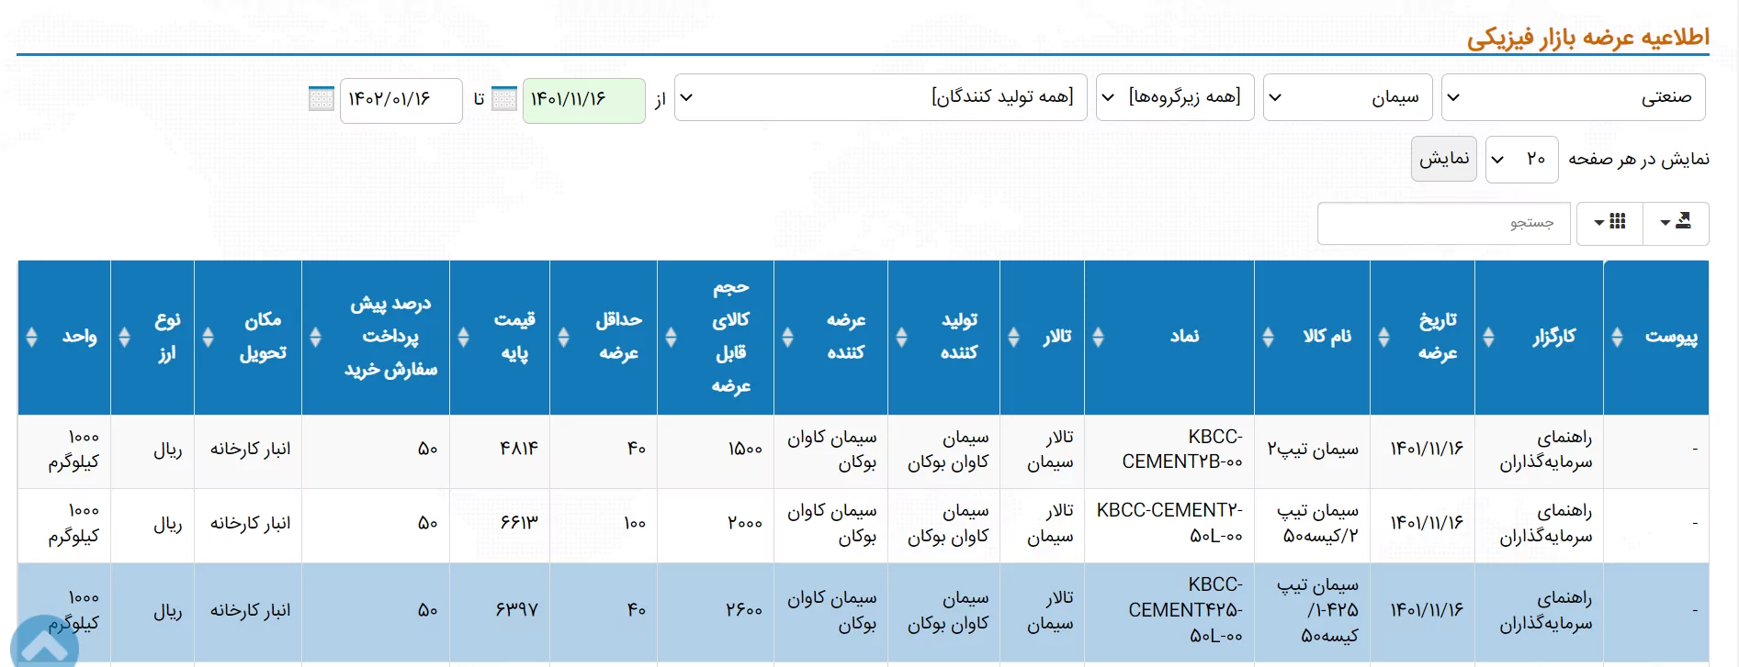Screen dimensions: 1739x667
Task: Sort by عرضه کننده column arrows
Action: [787, 337]
